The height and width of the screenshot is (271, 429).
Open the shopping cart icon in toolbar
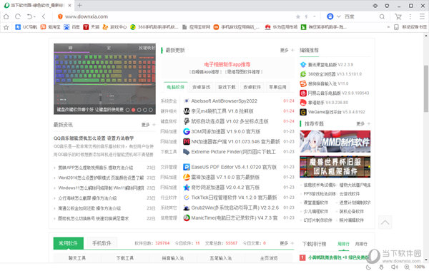pos(398,16)
